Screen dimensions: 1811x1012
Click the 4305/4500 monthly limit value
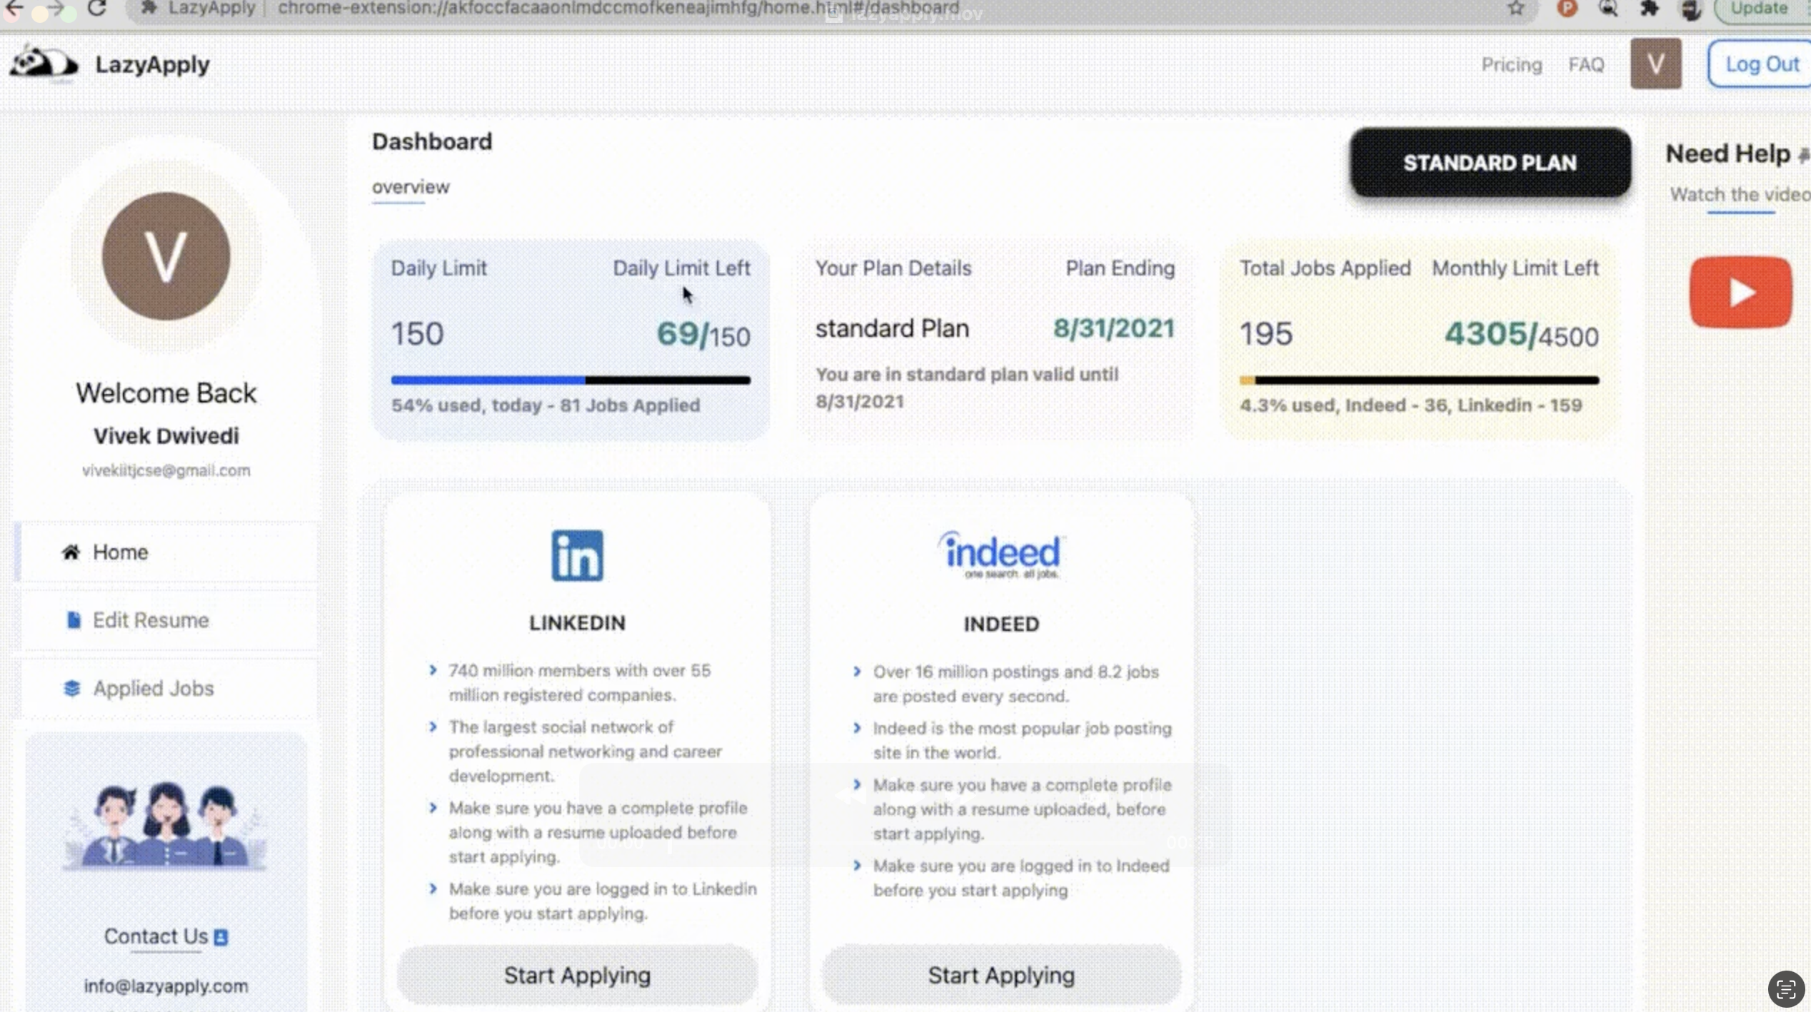click(x=1522, y=335)
